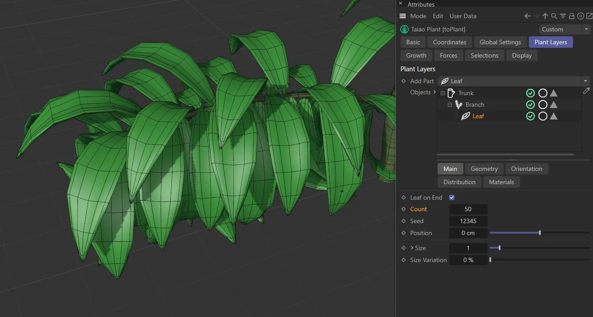
Task: Expand the Size settings chevron
Action: tap(412, 247)
